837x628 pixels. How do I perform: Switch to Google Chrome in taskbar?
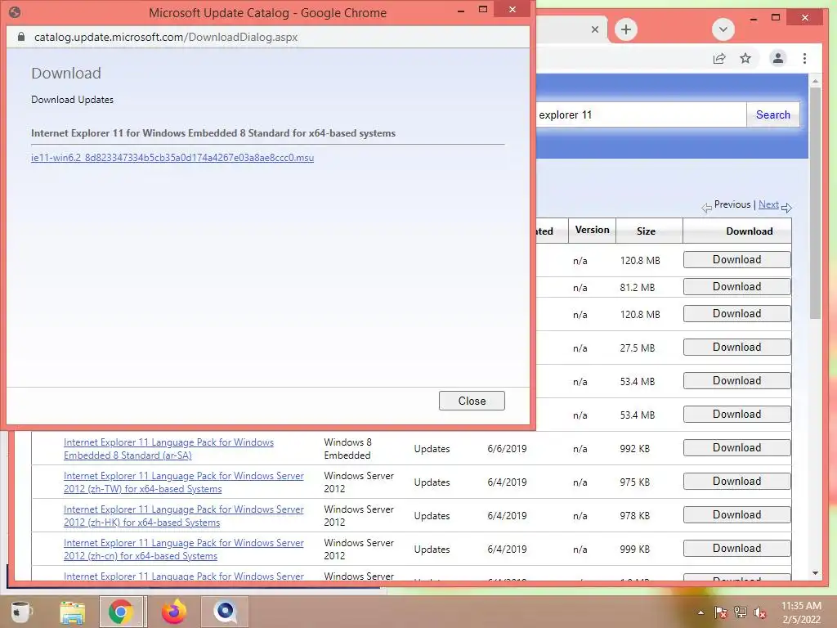pos(121,612)
